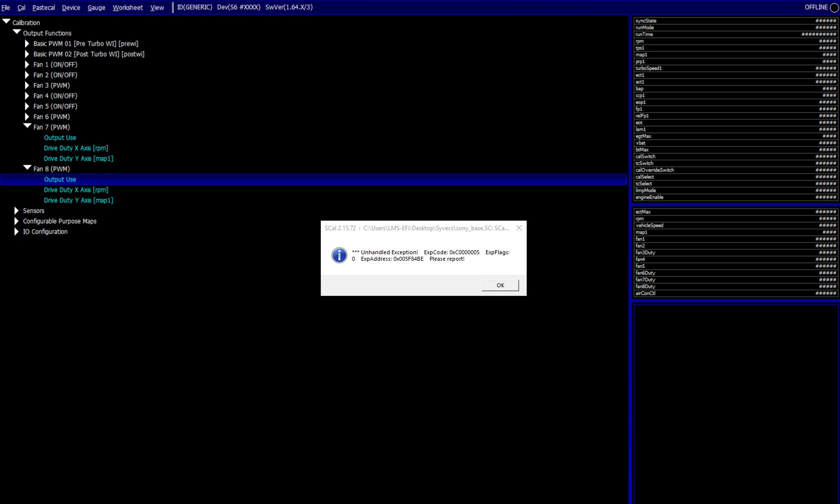Select the fan8Duty gauge row
This screenshot has height=504, width=840.
(x=735, y=286)
